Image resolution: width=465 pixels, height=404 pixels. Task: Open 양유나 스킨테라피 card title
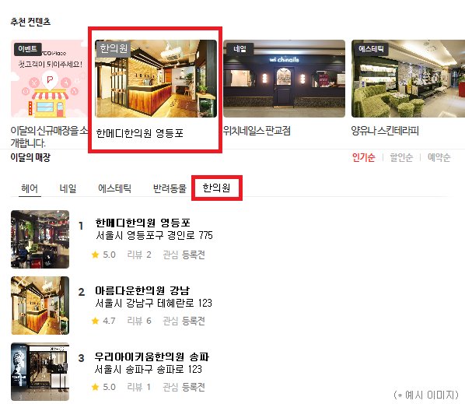[x=385, y=131]
